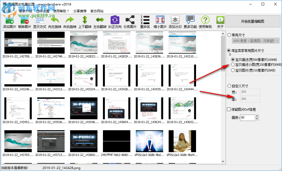
Task: Select thumbnail 2019-01-22_143536
Action: point(51,108)
